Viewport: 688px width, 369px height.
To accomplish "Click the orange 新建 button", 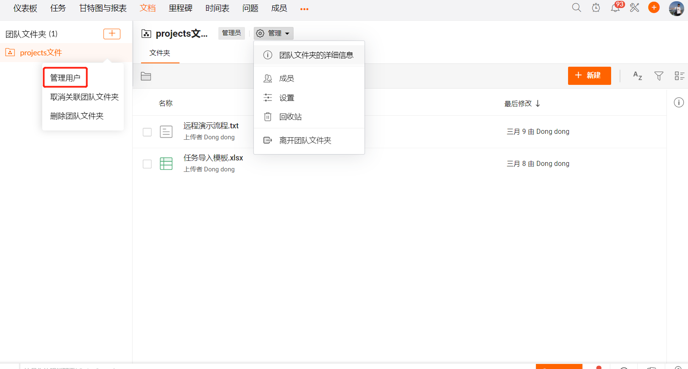I will [x=589, y=76].
